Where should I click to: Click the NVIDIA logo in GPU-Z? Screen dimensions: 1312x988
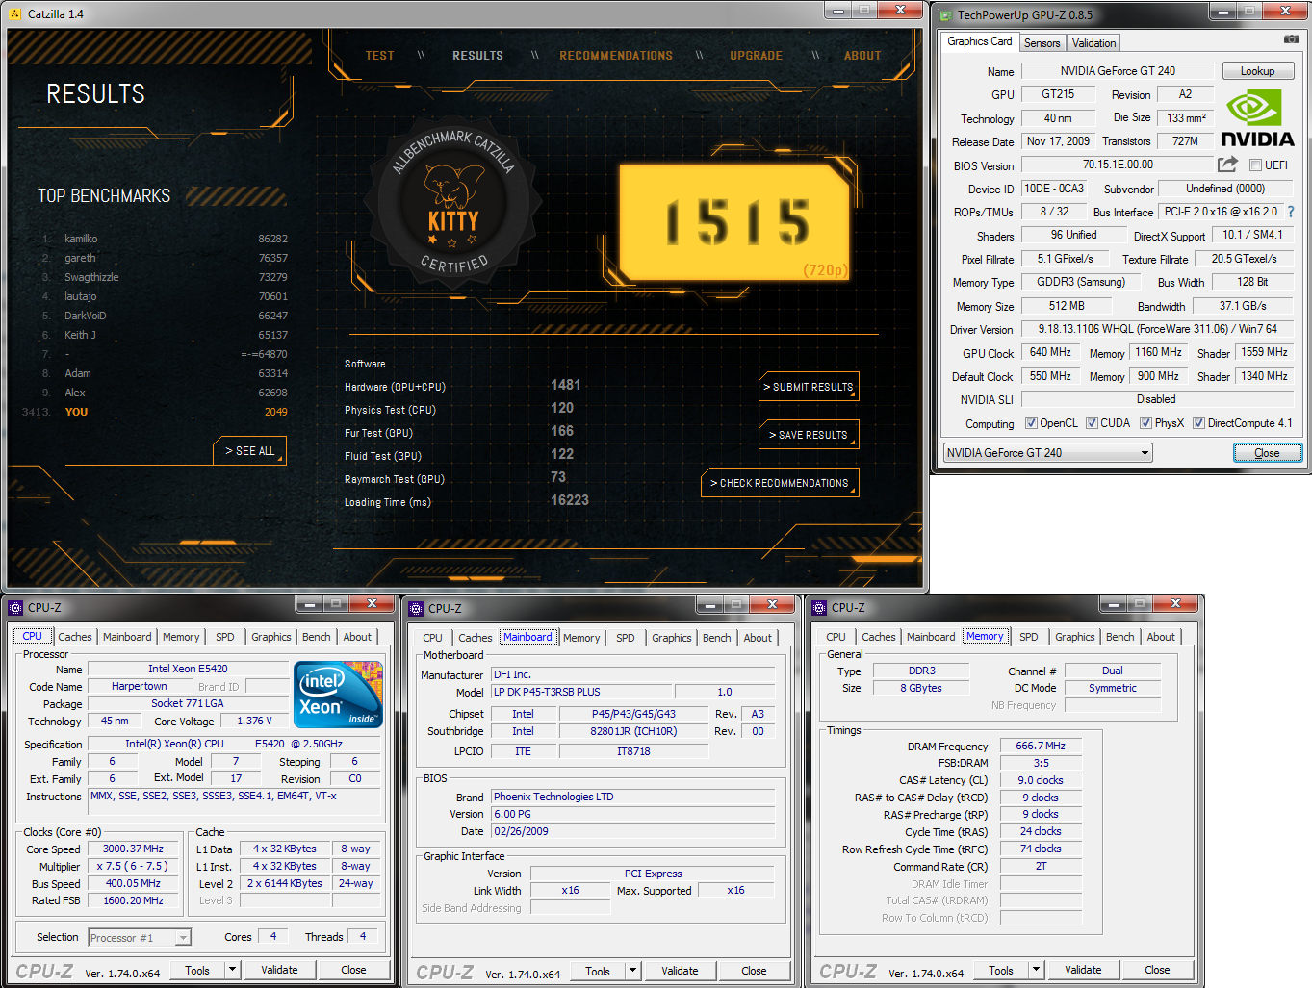point(1257,117)
